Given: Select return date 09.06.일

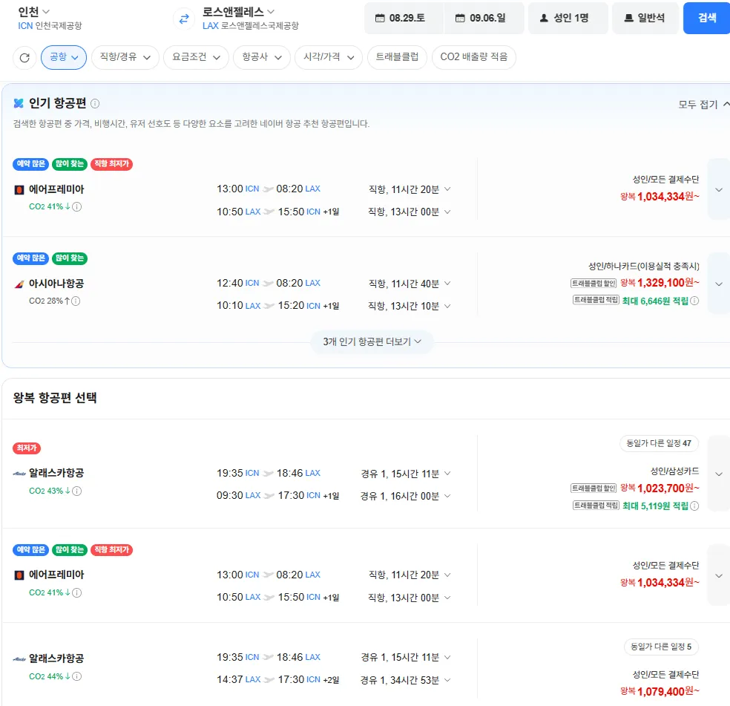Looking at the screenshot, I should [x=484, y=18].
